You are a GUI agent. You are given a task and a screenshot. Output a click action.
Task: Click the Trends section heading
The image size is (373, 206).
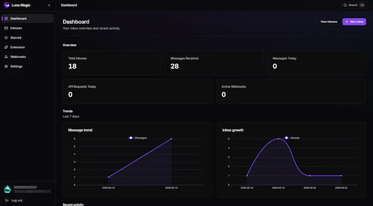click(68, 111)
